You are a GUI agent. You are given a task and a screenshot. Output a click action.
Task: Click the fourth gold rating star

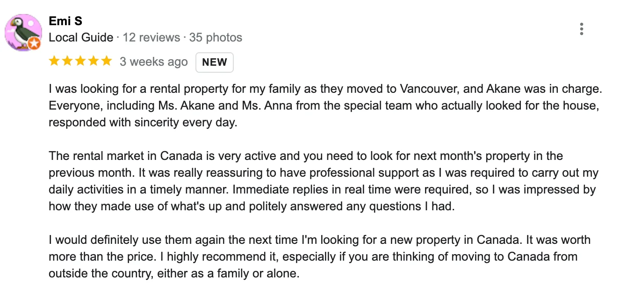tap(94, 61)
